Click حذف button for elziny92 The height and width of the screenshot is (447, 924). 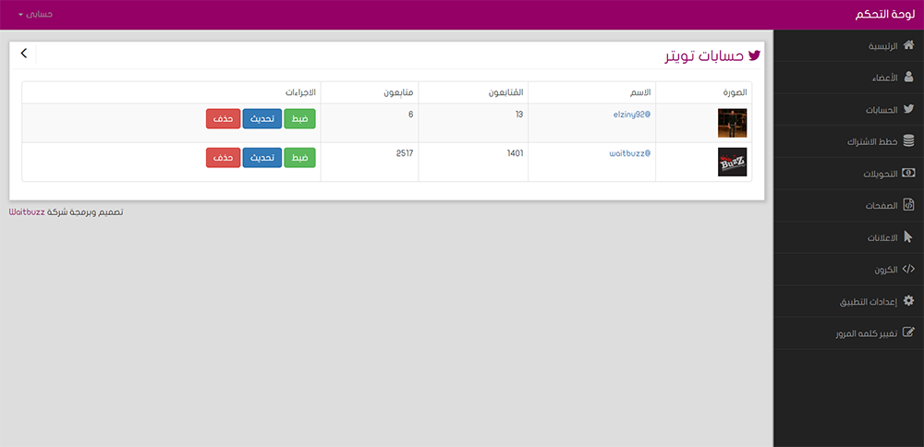pos(224,118)
